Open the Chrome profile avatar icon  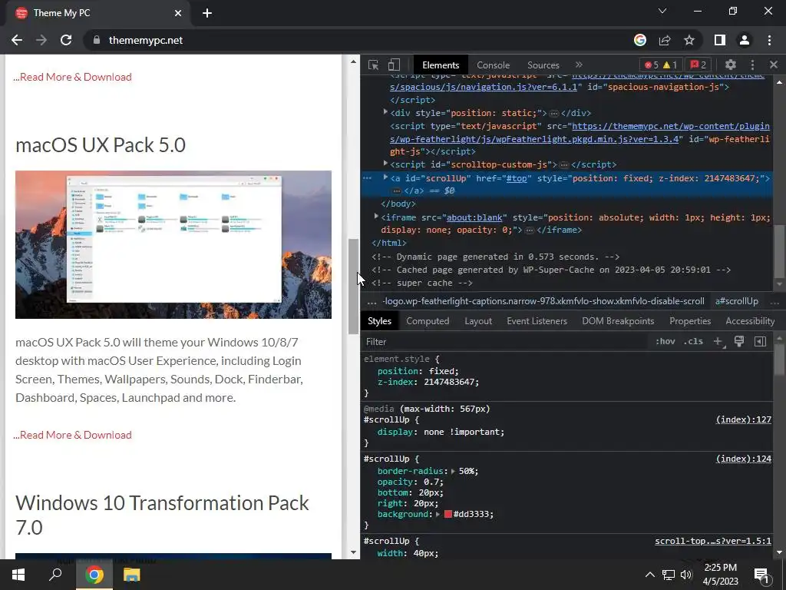pos(745,40)
